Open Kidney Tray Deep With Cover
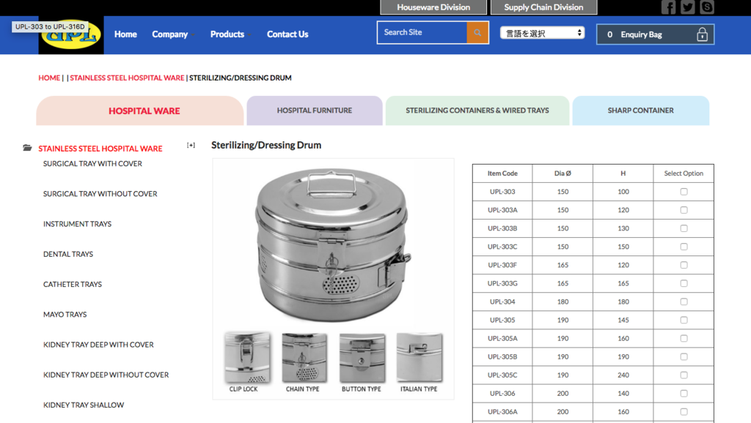Screen dimensions: 751x423 click(x=98, y=344)
